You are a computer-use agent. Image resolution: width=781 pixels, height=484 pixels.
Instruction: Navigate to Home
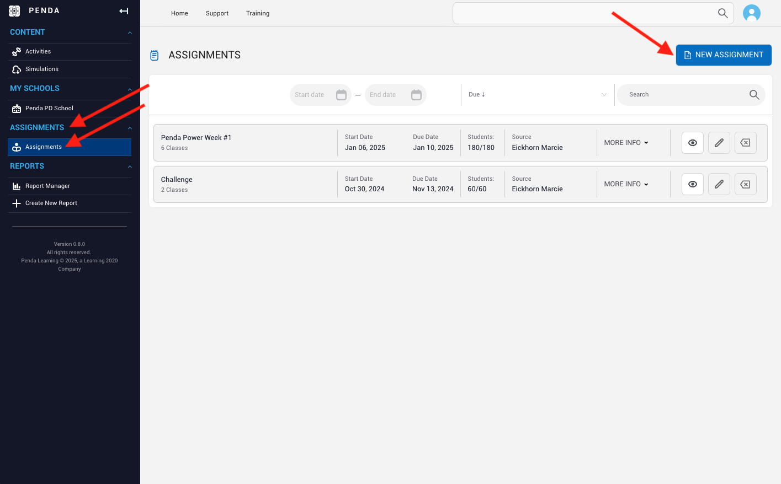coord(179,13)
